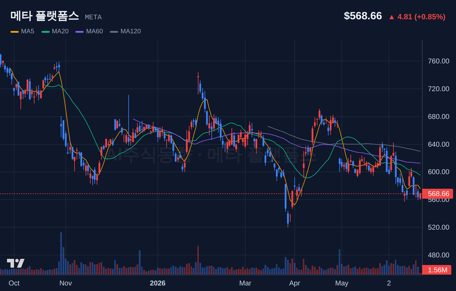Click the 760.00 price axis label

click(438, 61)
